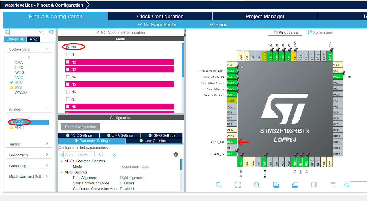367x201 pixels.
Task: Switch to the A->Z list tab
Action: click(34, 39)
